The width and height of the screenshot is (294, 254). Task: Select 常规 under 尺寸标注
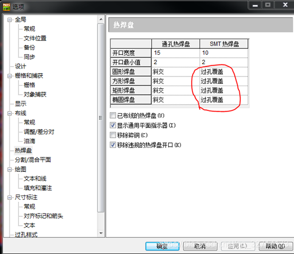[x=29, y=207]
